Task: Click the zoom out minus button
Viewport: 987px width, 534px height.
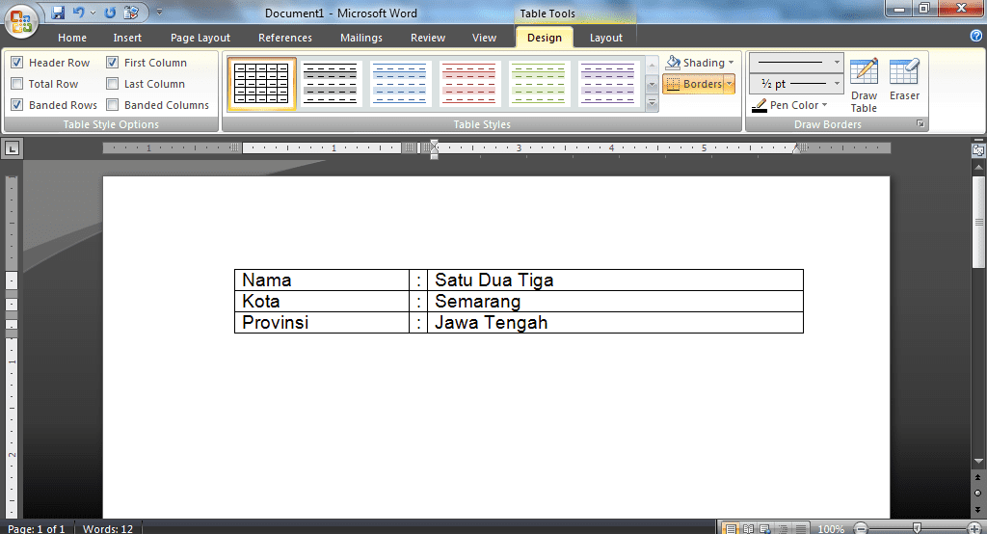Action: pos(861,528)
